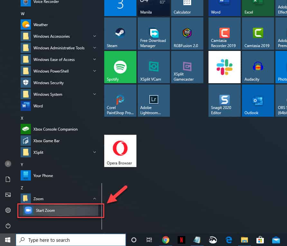The width and height of the screenshot is (287, 246).
Task: Open Your Phone app
Action: pos(60,176)
